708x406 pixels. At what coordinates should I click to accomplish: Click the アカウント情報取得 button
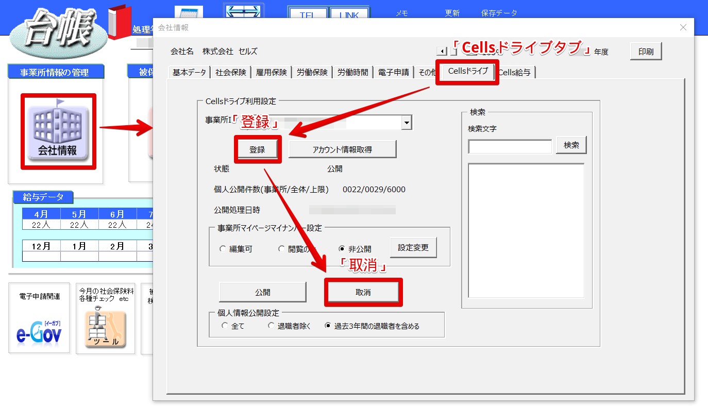pos(342,149)
